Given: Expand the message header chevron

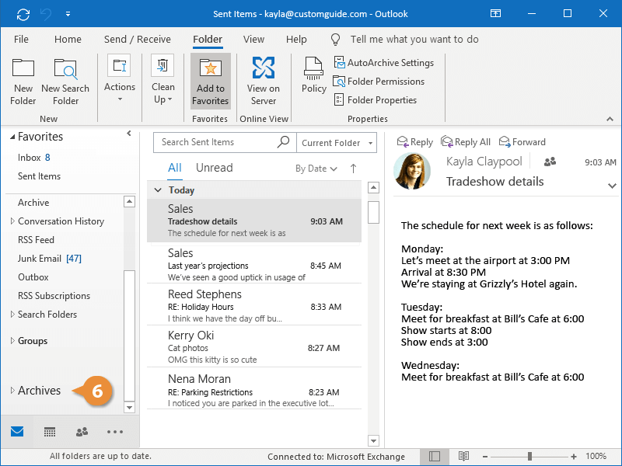Looking at the screenshot, I should pos(612,186).
